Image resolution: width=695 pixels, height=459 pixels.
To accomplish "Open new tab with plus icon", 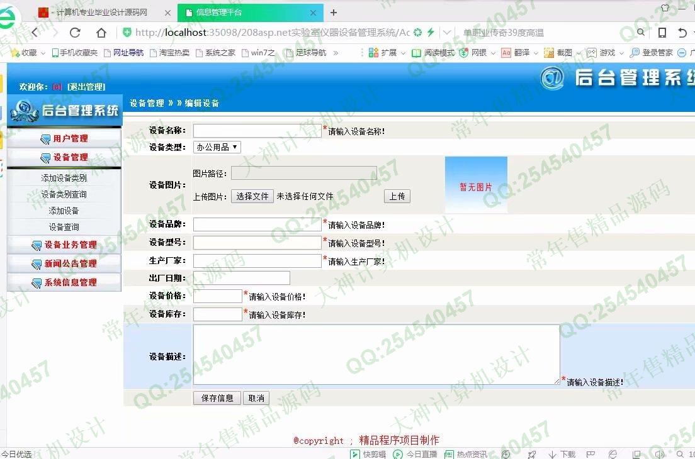I will point(334,13).
